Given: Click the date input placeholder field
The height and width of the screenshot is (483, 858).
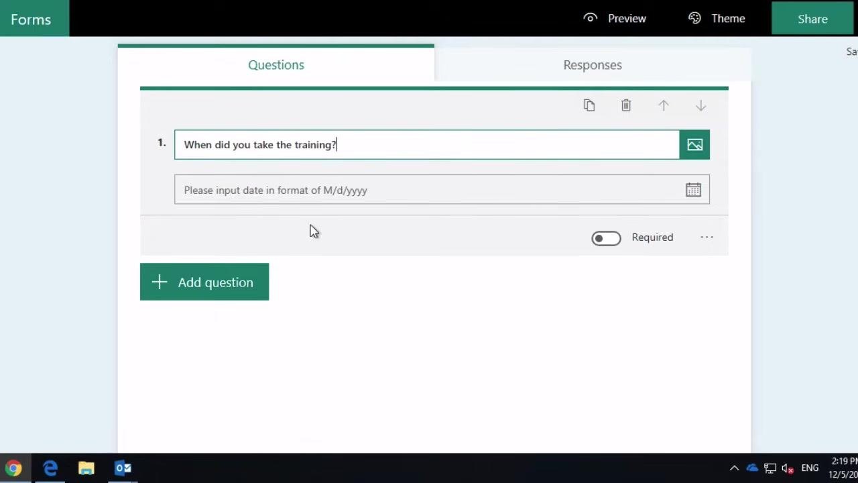Looking at the screenshot, I should 442,190.
